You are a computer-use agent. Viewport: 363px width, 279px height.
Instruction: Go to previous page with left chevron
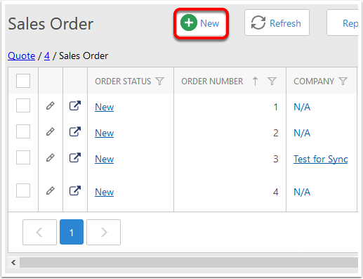tap(39, 232)
